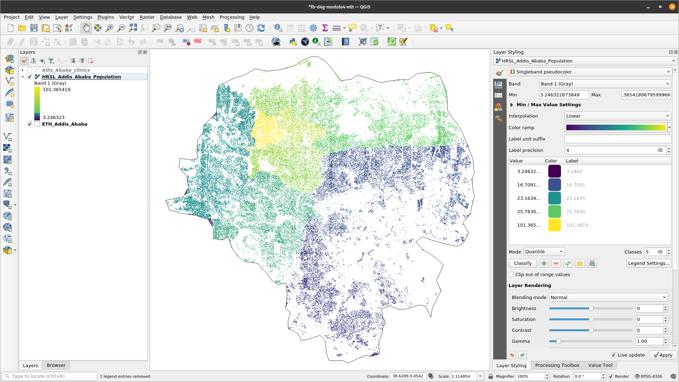Image resolution: width=679 pixels, height=382 pixels.
Task: Toggle visibility of ETH_Addis_Ababa layer
Action: [29, 124]
